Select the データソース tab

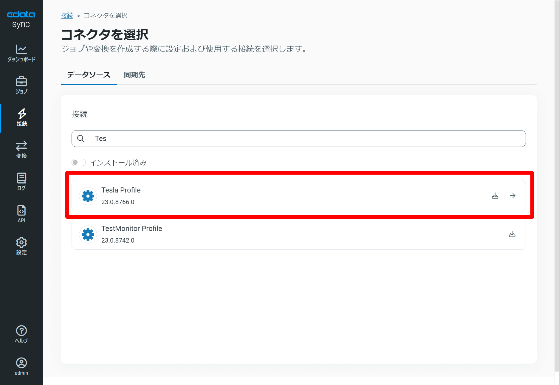pyautogui.click(x=89, y=75)
